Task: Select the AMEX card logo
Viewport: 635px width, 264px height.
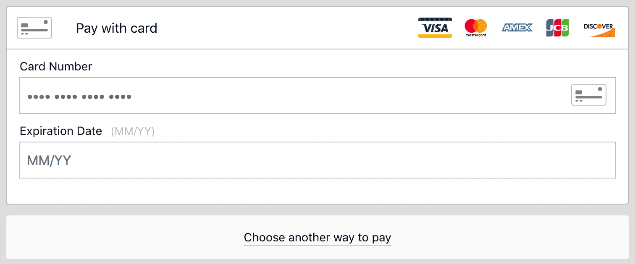Action: [517, 28]
